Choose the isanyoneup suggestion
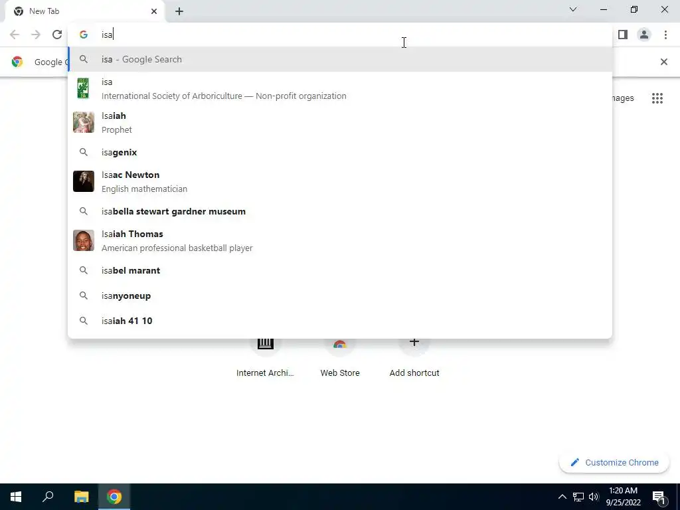The height and width of the screenshot is (510, 680). point(340,296)
